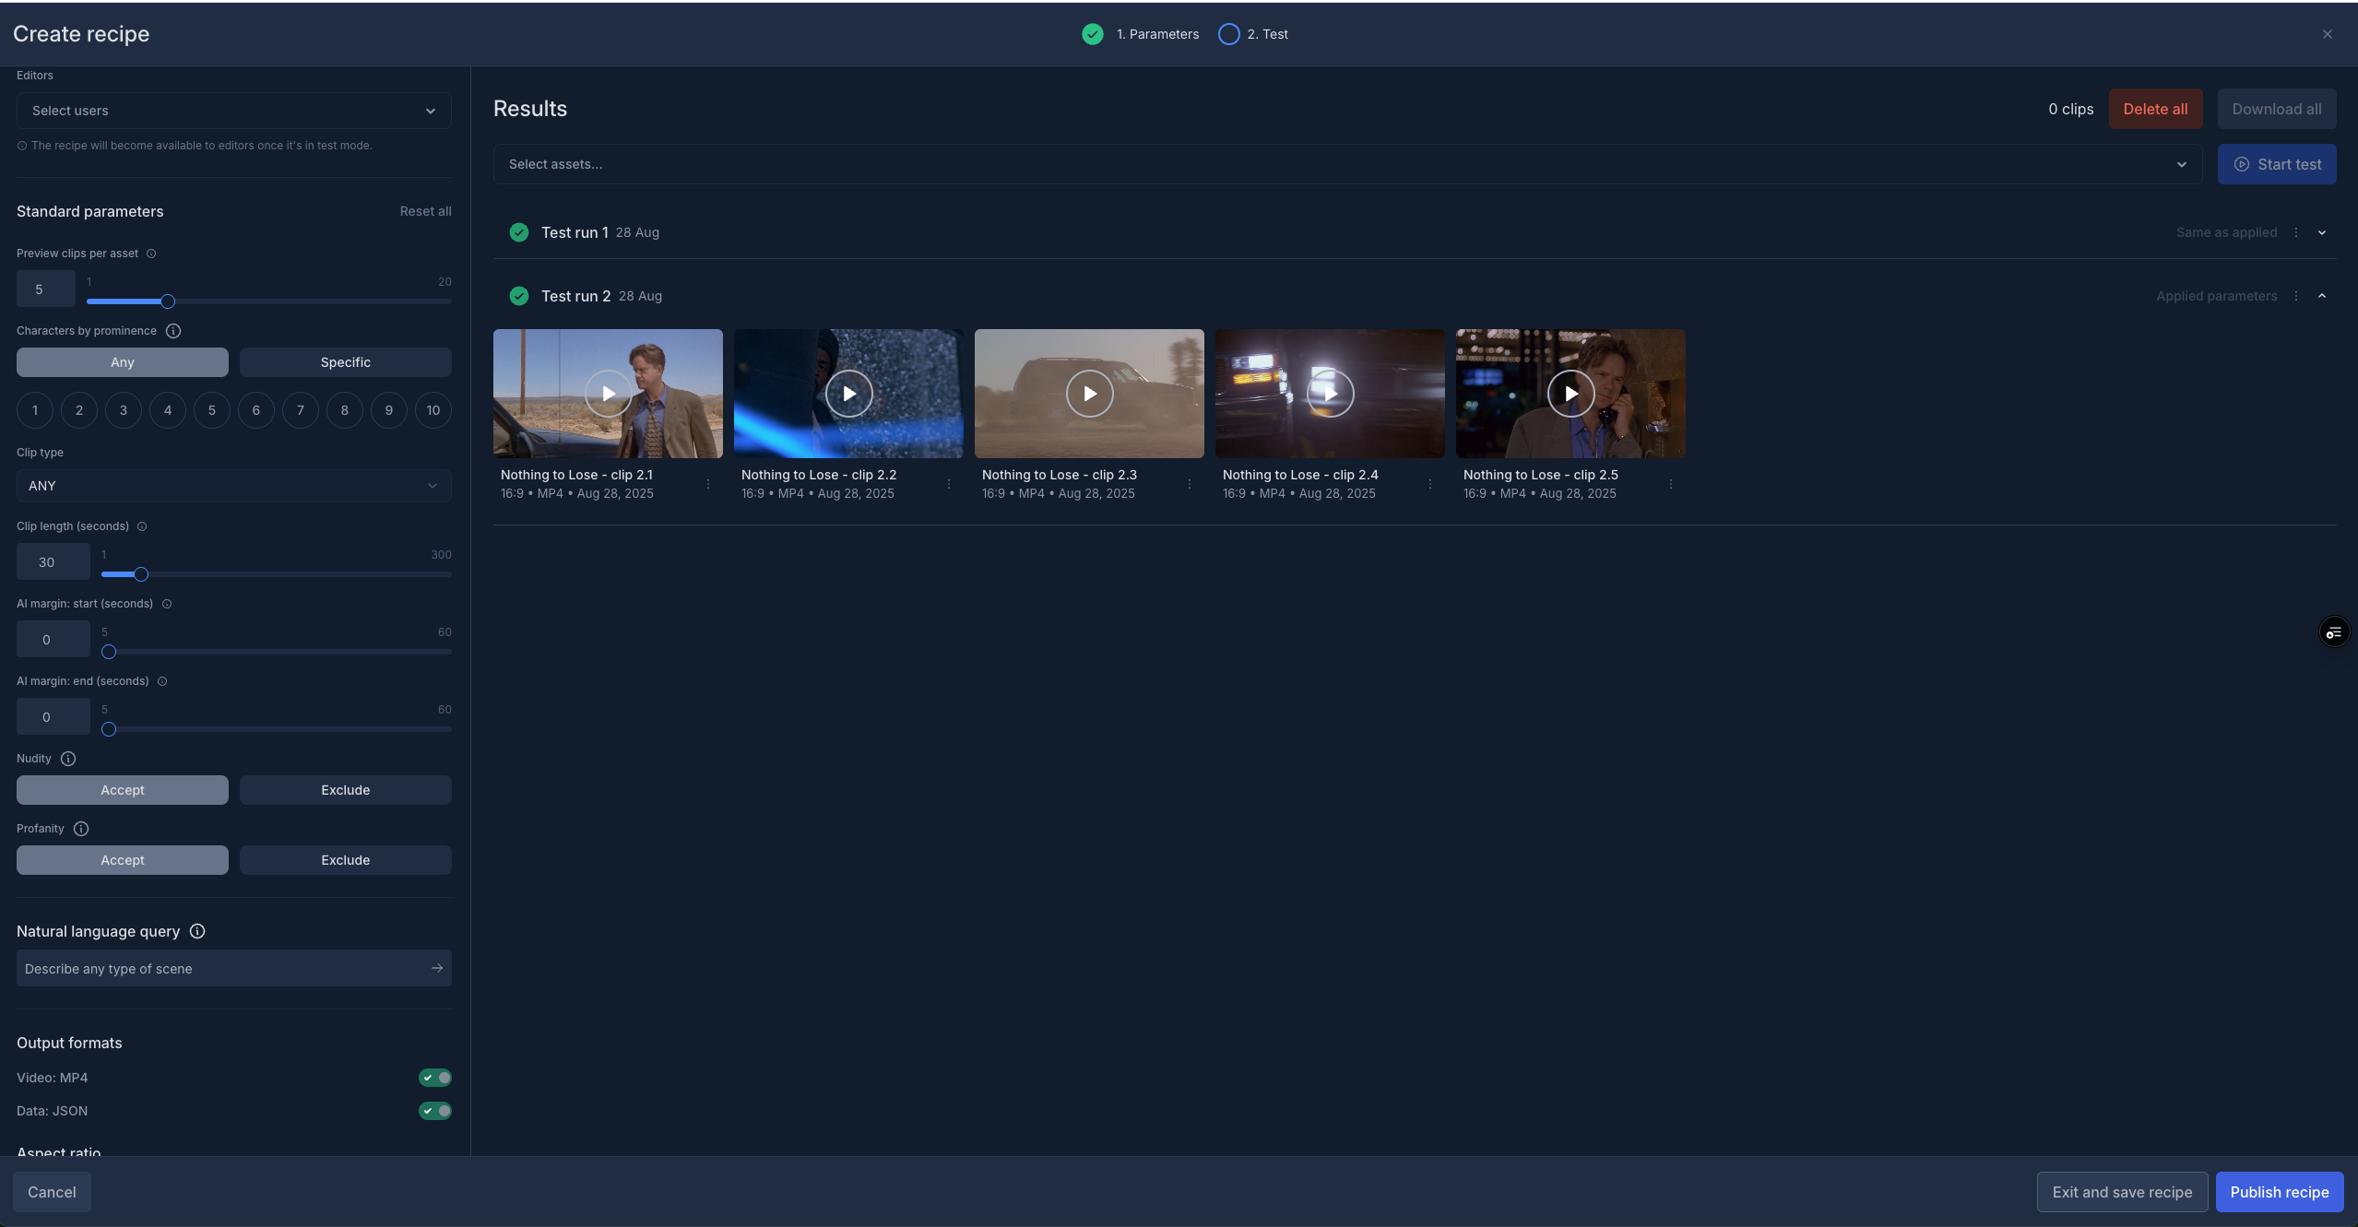Show info for AI margin start

pyautogui.click(x=167, y=604)
